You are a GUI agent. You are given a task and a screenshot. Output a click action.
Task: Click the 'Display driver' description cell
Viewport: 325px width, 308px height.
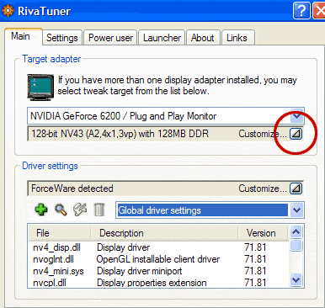point(123,247)
